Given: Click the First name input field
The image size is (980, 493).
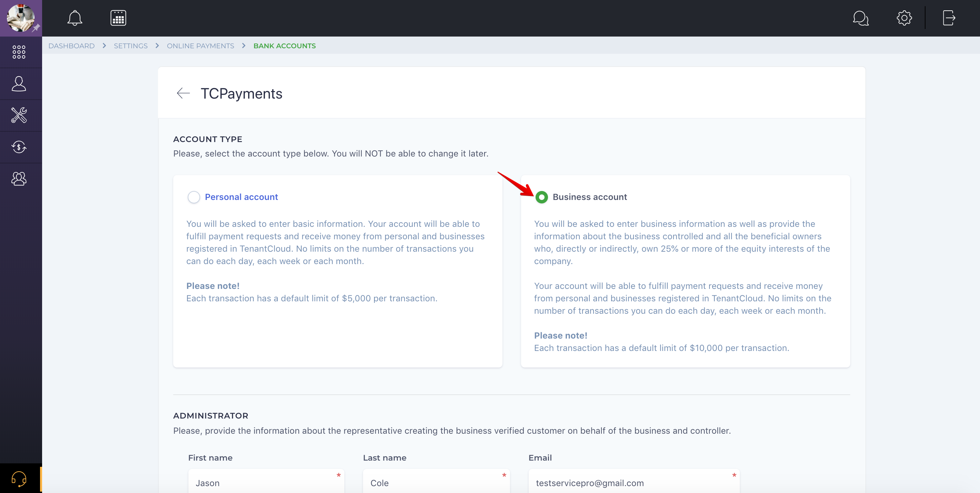Looking at the screenshot, I should tap(266, 483).
